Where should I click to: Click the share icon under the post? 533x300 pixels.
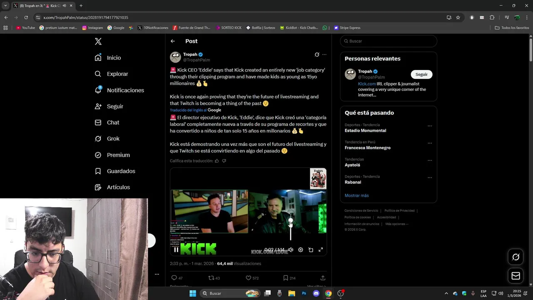click(323, 278)
